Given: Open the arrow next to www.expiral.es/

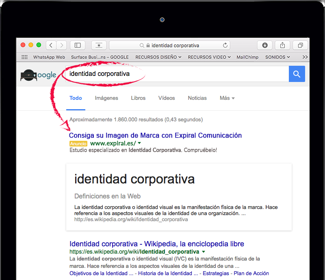Looking at the screenshot, I should (139, 143).
